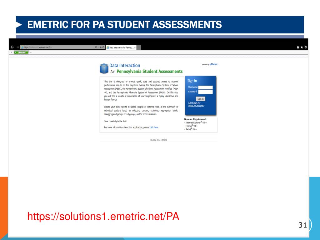This screenshot has width=320, height=240.
Task: Click slide page number 31
Action: (x=302, y=225)
